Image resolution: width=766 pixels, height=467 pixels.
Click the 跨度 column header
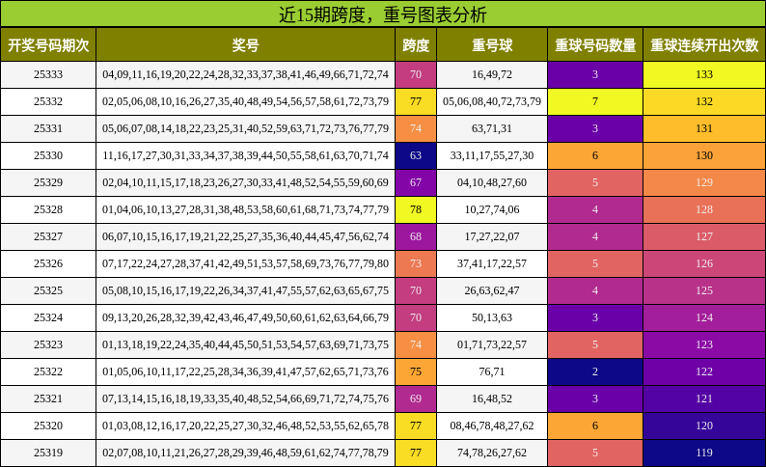click(x=416, y=45)
